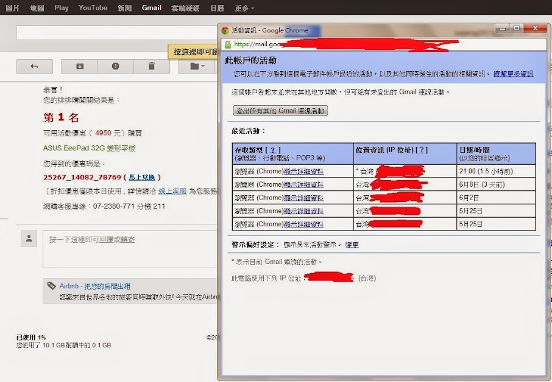The height and width of the screenshot is (382, 552).
Task: Maximize the 活動資訊 Chrome popup window
Action: coord(516,29)
